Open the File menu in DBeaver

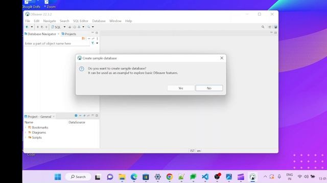28,21
